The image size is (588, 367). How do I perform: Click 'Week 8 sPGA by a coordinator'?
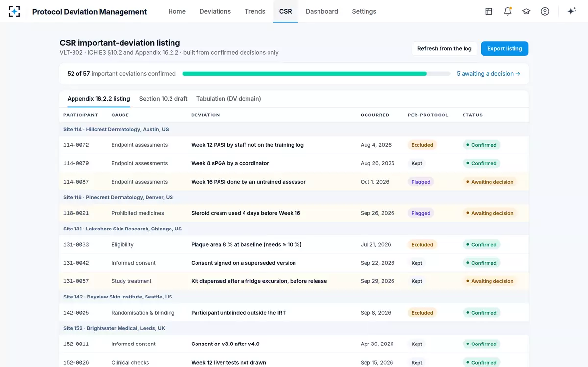point(230,163)
